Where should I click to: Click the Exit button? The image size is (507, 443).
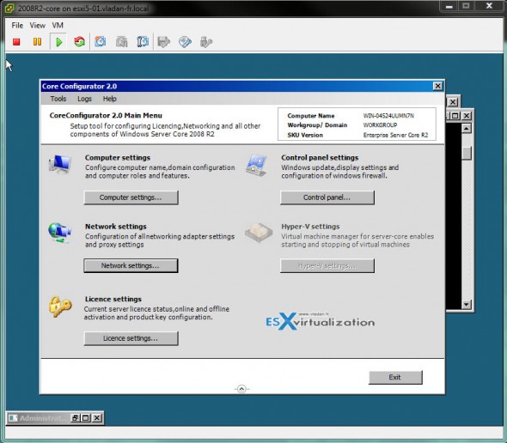(x=395, y=378)
